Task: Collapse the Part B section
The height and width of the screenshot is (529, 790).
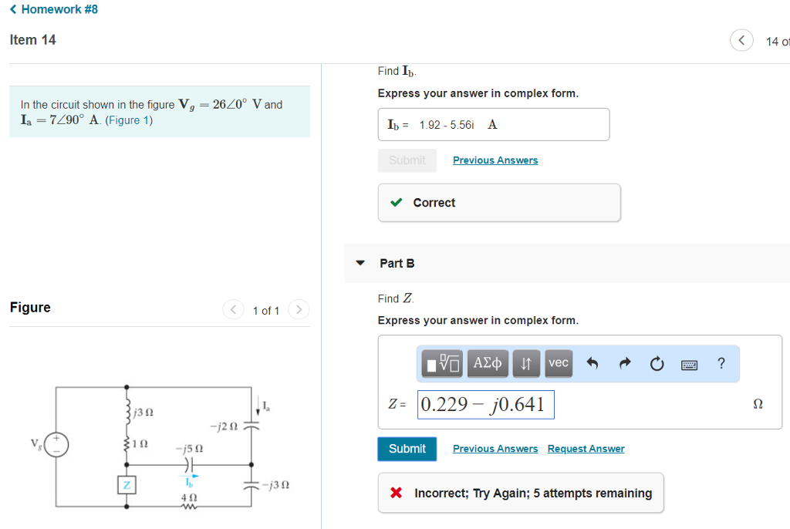Action: [360, 263]
